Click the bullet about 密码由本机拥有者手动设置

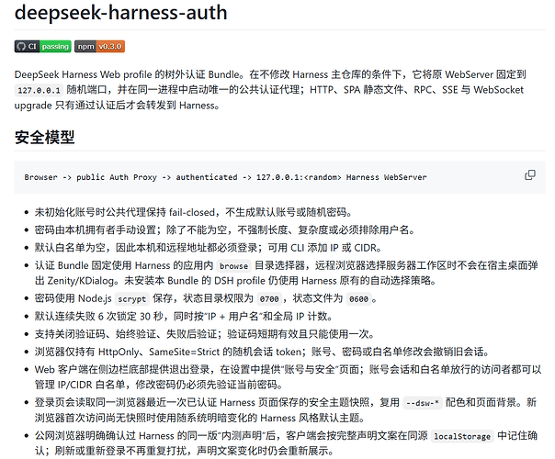(x=225, y=229)
